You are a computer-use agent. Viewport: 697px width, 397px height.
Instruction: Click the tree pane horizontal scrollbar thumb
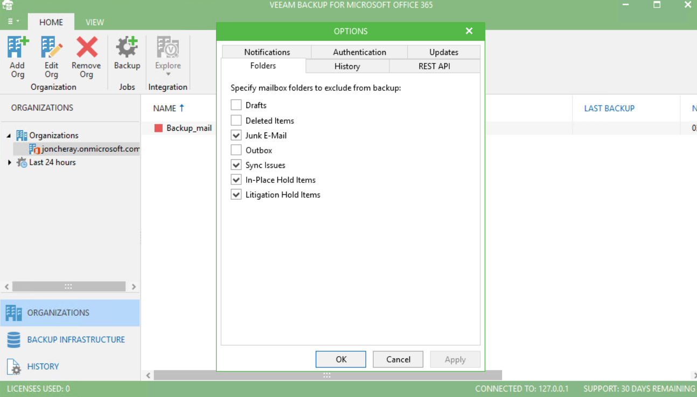[x=68, y=287]
